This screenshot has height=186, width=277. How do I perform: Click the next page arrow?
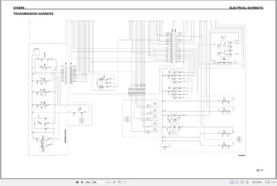click(109, 182)
